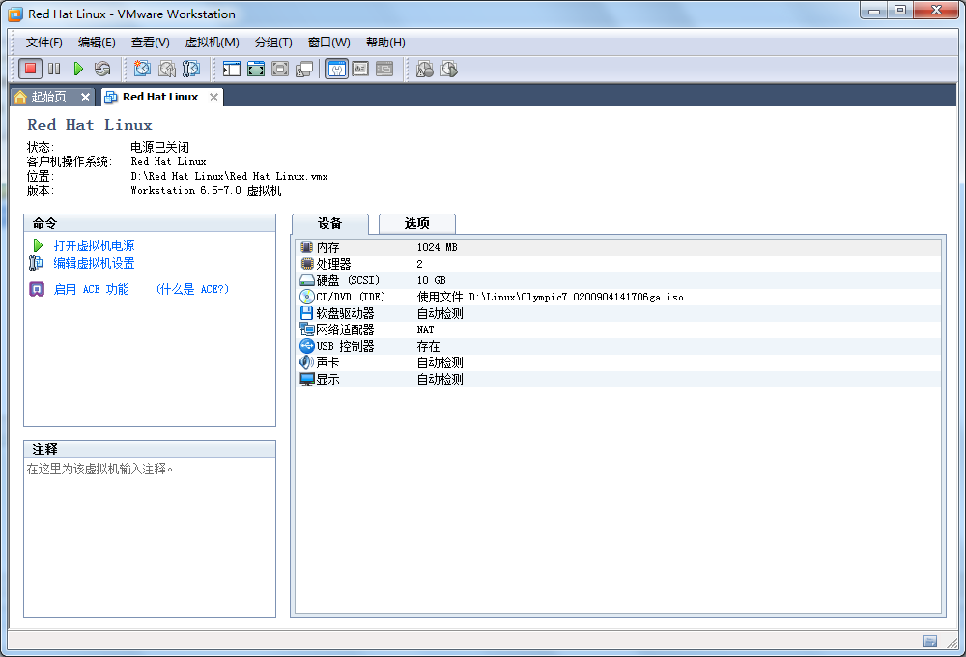Open the 窗口(W) menu
The width and height of the screenshot is (966, 657).
point(329,42)
